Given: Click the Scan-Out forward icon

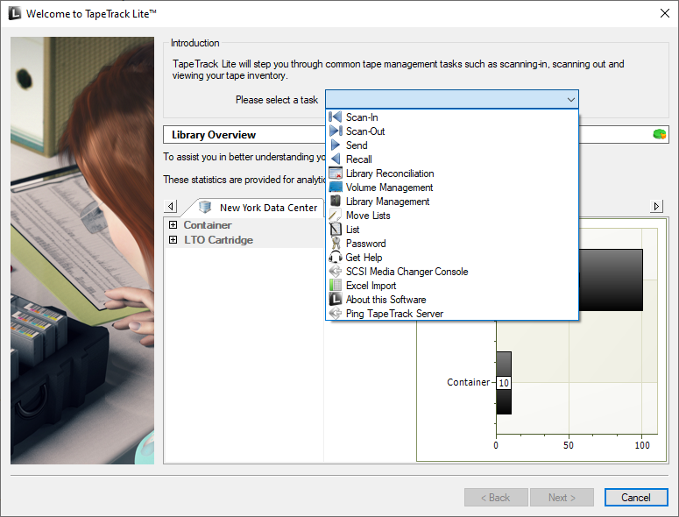Looking at the screenshot, I should (x=336, y=131).
